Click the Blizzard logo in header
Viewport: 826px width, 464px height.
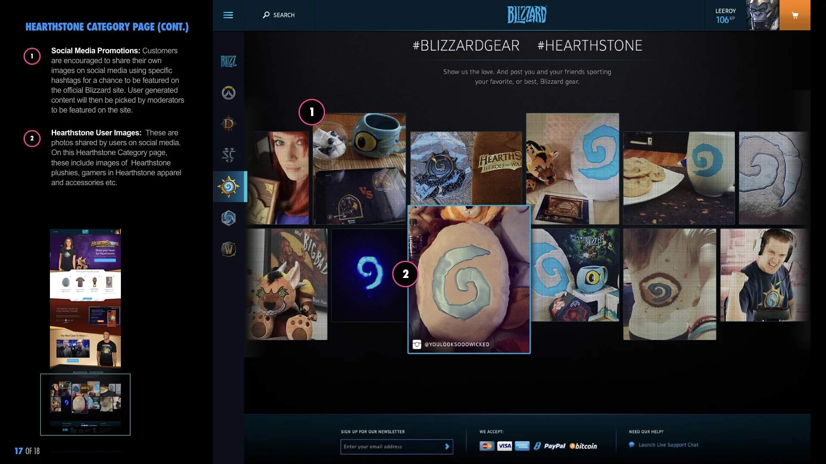527,15
